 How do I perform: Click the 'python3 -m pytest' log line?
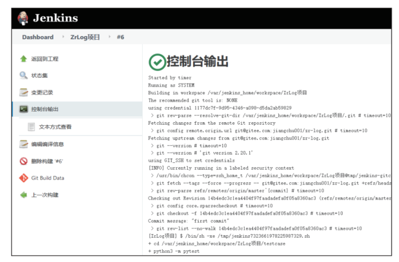tap(174, 251)
